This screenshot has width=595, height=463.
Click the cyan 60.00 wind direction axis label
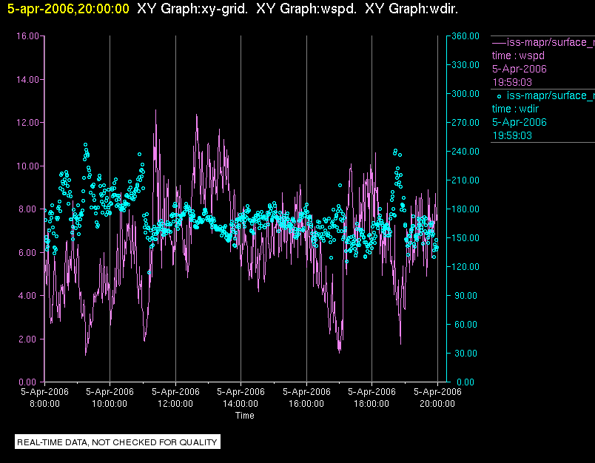coord(465,324)
